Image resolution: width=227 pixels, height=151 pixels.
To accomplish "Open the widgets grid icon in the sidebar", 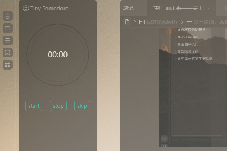I will coord(7,65).
